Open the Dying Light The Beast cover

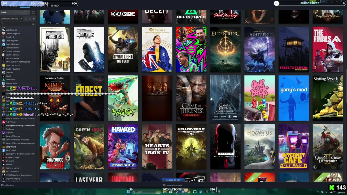point(123,50)
